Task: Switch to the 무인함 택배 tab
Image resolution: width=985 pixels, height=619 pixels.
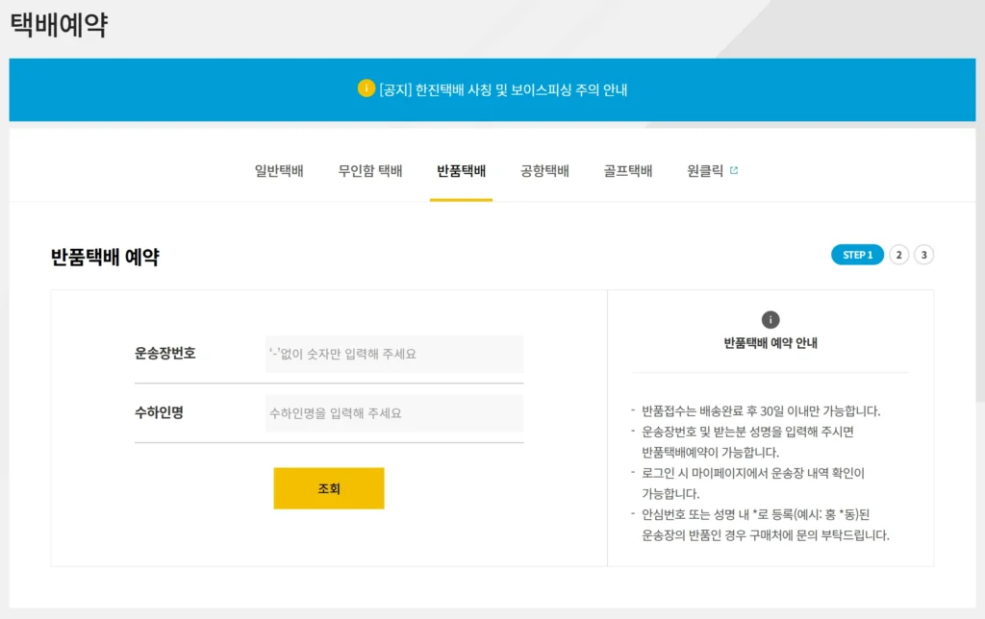Action: coord(369,169)
